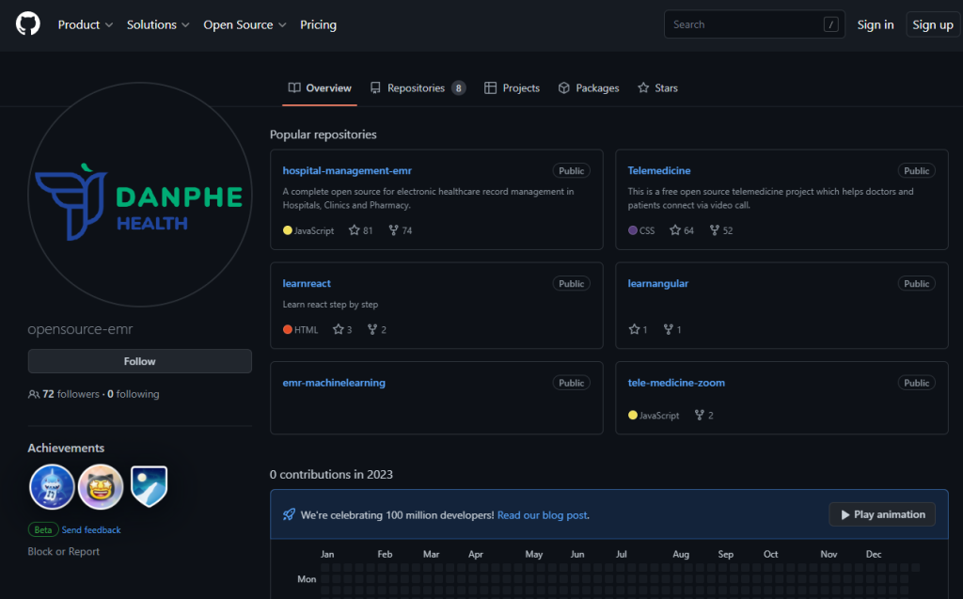Click the star count 81 for hospital-management-emr

tap(360, 230)
